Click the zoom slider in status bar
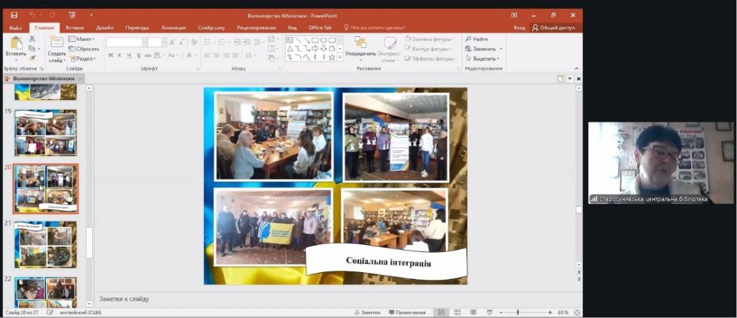Image resolution: width=737 pixels, height=318 pixels. tap(517, 312)
